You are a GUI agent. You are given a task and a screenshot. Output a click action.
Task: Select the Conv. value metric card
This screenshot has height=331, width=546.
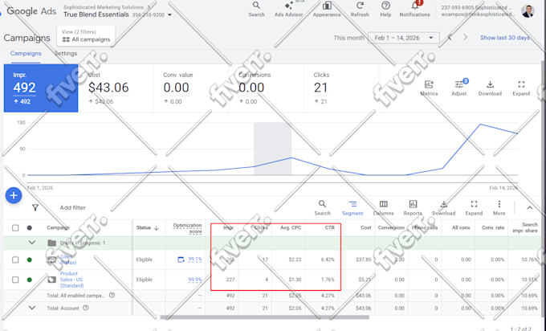point(191,88)
